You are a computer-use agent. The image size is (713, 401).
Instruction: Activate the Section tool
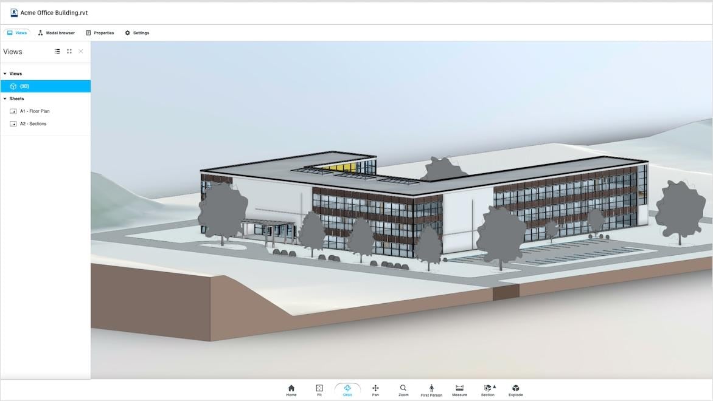click(x=486, y=389)
